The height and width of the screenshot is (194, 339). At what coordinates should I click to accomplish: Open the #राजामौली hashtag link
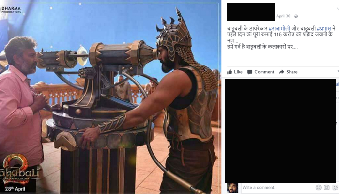[279, 28]
